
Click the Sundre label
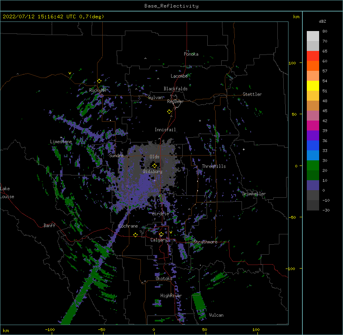click(x=116, y=156)
